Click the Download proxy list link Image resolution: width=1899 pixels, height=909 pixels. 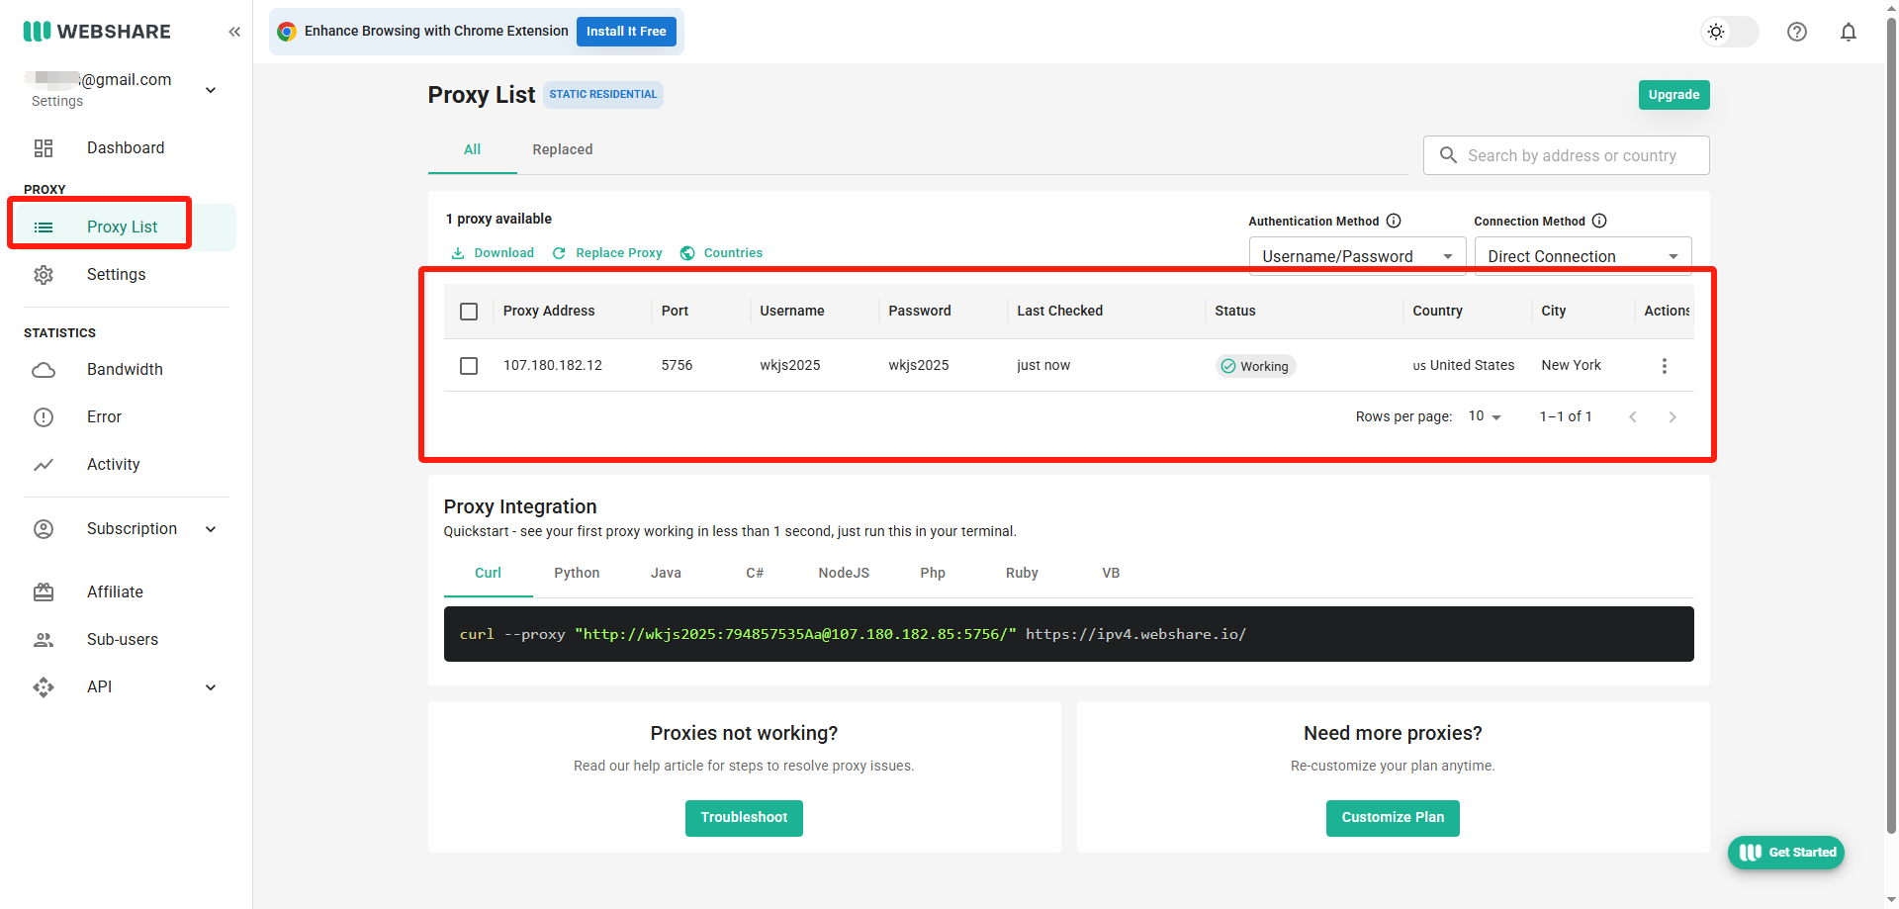pyautogui.click(x=493, y=253)
